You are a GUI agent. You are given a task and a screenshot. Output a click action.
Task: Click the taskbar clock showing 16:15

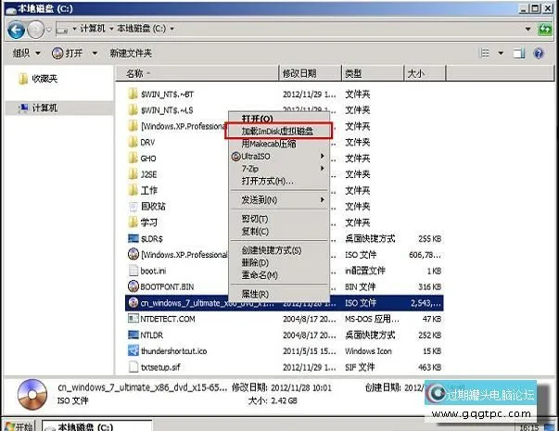pos(529,427)
